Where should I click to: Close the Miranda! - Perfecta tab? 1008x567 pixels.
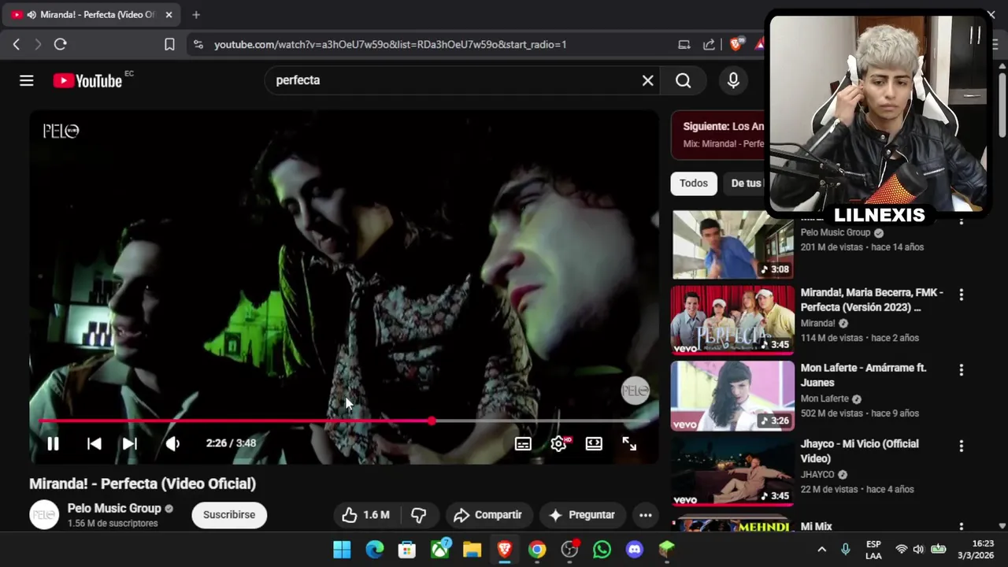point(169,15)
